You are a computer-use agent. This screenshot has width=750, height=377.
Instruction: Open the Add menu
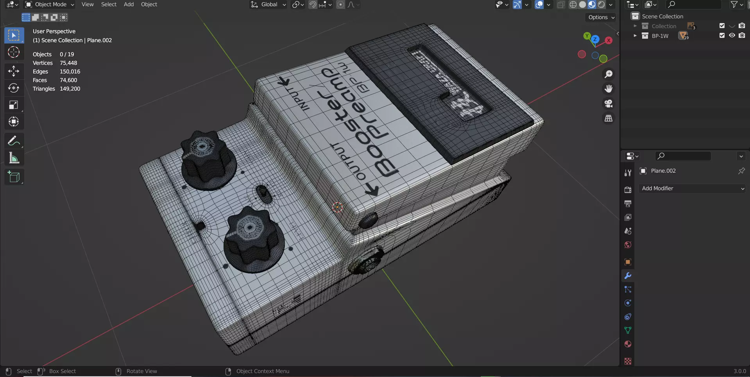point(129,5)
